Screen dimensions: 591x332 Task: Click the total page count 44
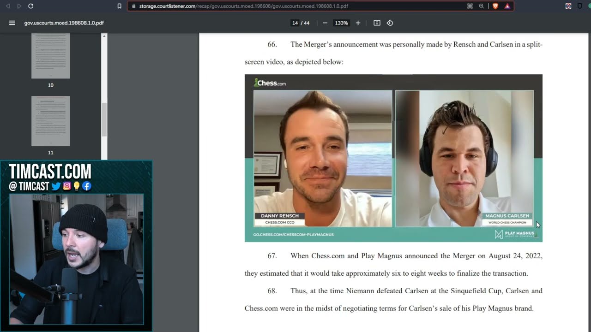pos(307,23)
